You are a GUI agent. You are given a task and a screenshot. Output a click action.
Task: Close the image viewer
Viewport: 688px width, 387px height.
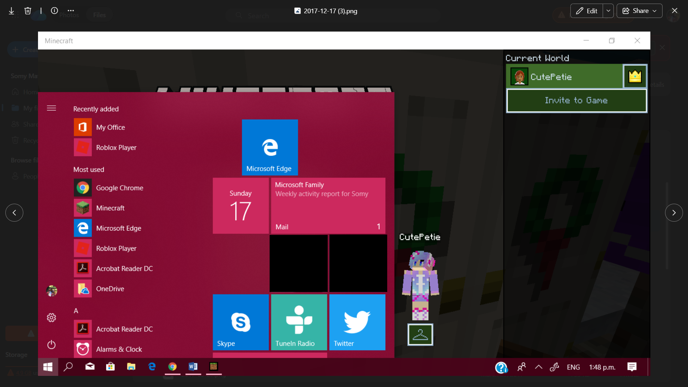[x=674, y=11]
